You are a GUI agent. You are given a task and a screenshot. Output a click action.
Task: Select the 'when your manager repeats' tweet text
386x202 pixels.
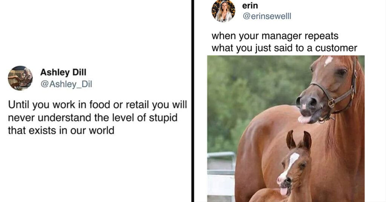tap(284, 42)
